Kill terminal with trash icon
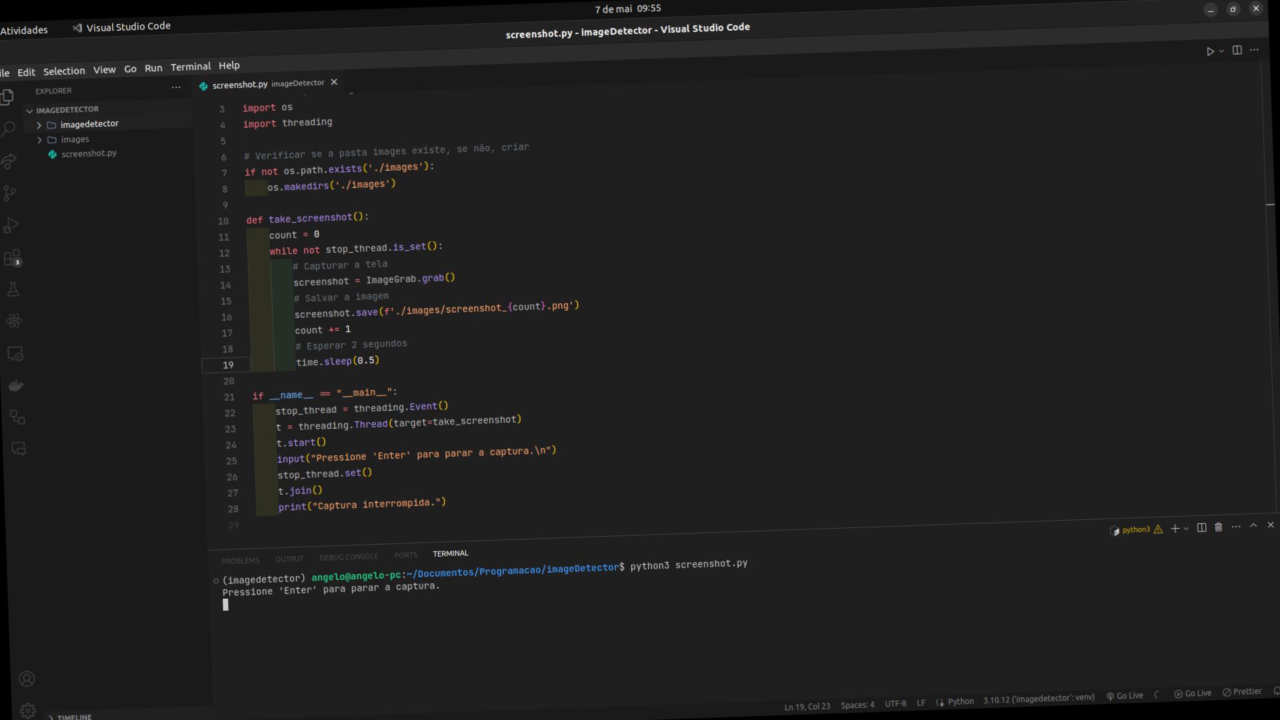The width and height of the screenshot is (1280, 720). (1219, 527)
